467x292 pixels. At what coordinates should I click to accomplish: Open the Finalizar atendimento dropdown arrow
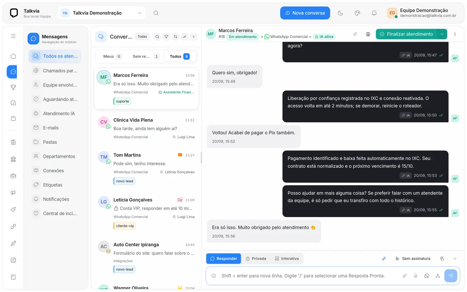[442, 34]
